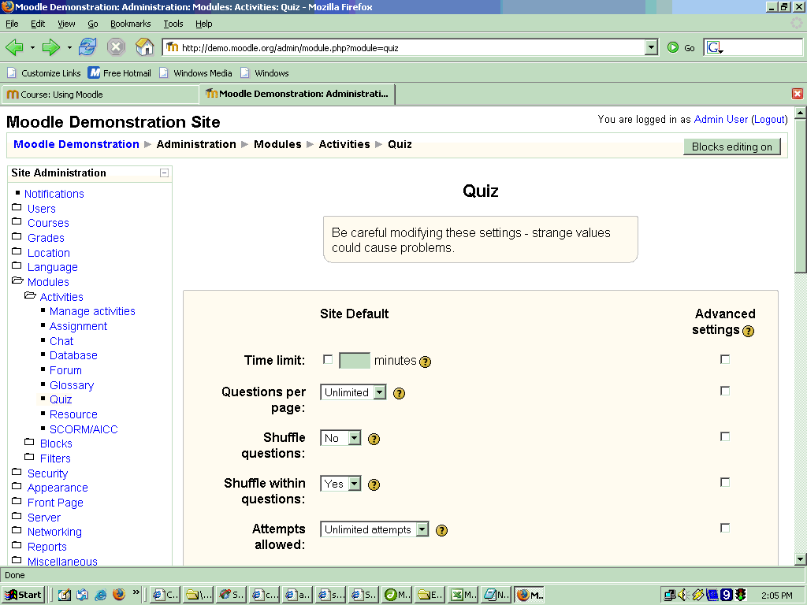Click the Blocks editing on button

(732, 147)
